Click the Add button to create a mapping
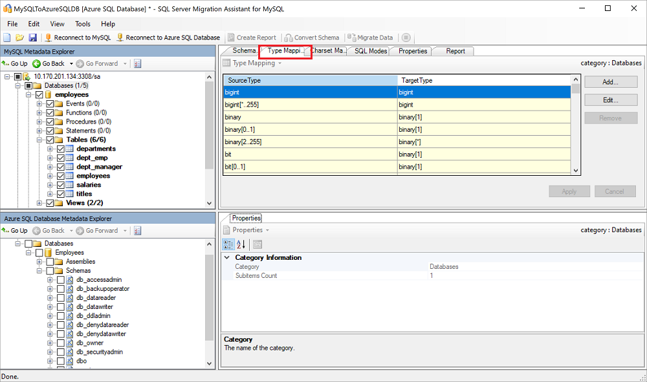The image size is (647, 382). tap(611, 81)
